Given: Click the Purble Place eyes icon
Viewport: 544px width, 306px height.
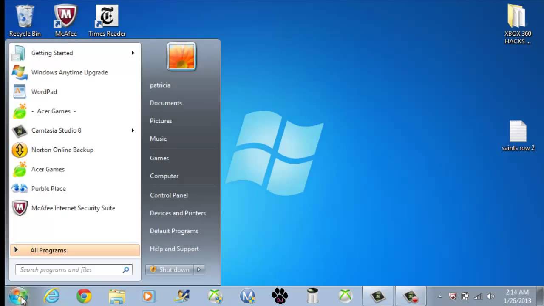Looking at the screenshot, I should (x=20, y=189).
